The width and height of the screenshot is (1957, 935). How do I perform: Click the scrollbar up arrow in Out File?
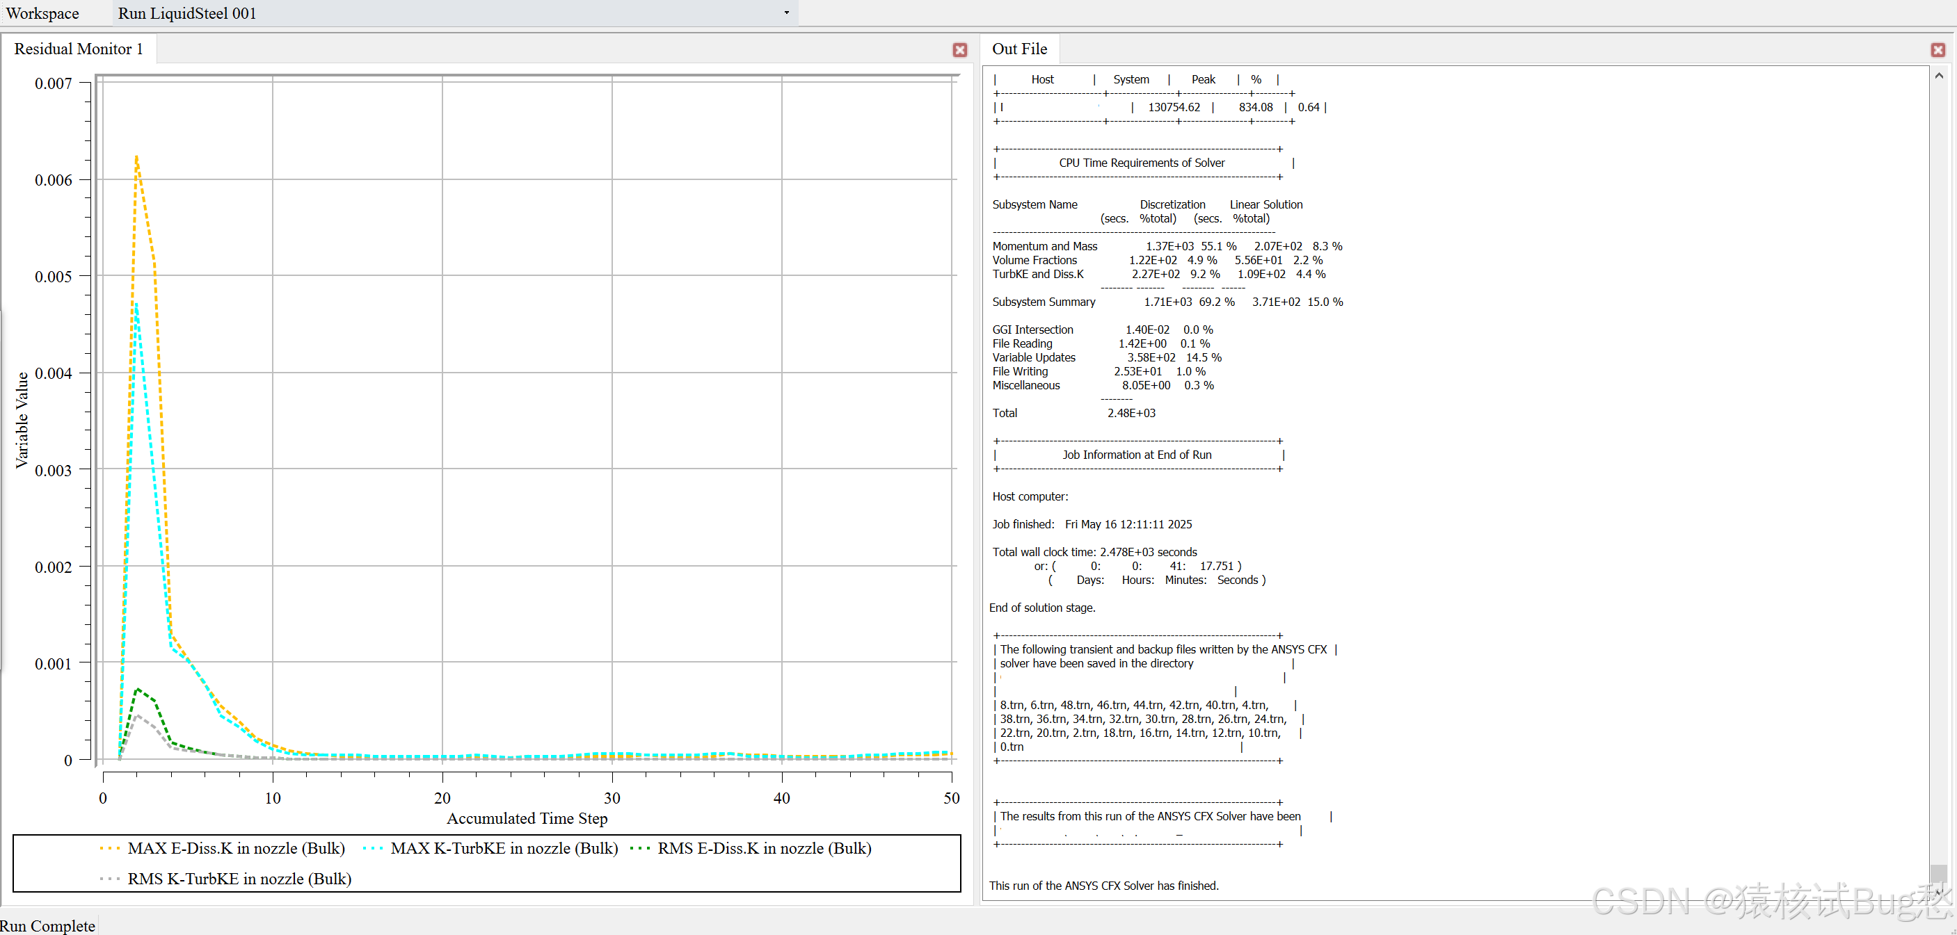click(x=1940, y=75)
